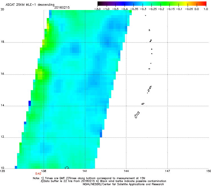Click the 1.0 color bar label
Screen dimensions: 211x186
(206, 9)
